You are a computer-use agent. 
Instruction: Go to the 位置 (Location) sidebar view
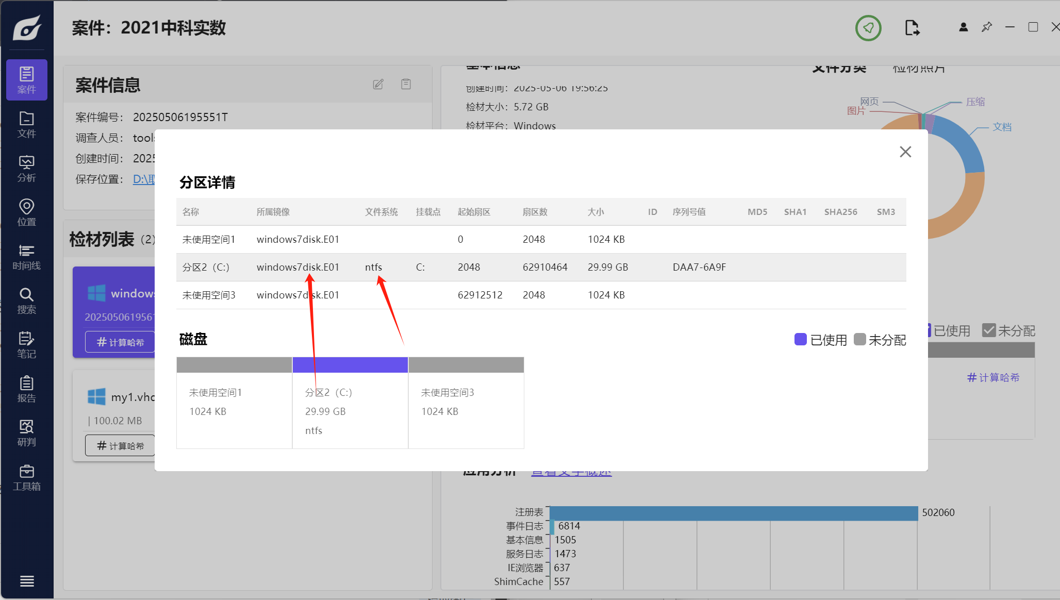point(26,213)
